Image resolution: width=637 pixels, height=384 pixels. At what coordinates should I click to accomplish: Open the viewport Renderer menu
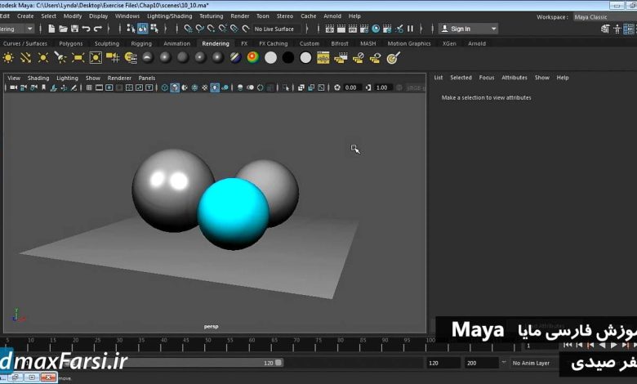pyautogui.click(x=119, y=78)
